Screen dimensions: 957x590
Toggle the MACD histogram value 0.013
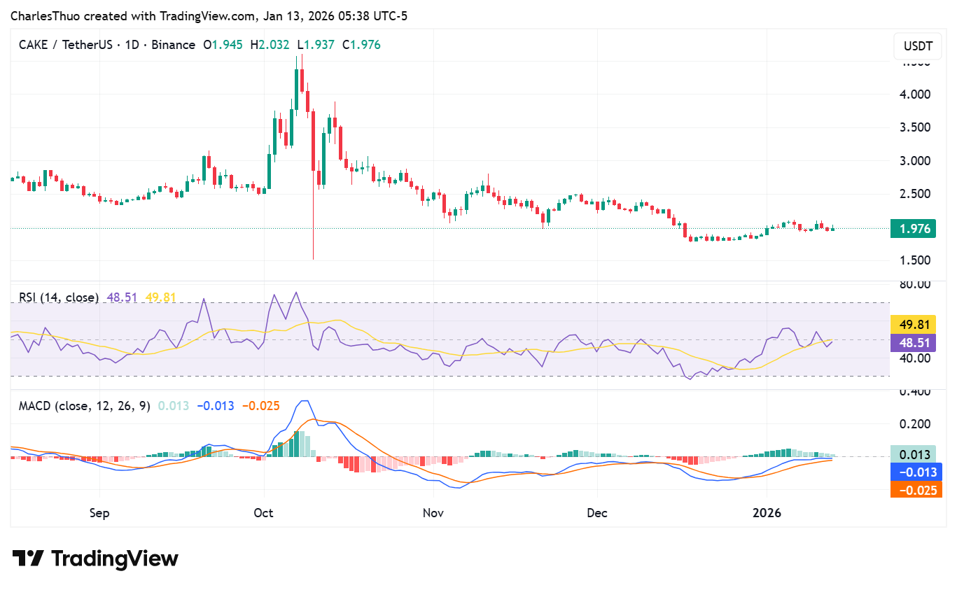916,454
